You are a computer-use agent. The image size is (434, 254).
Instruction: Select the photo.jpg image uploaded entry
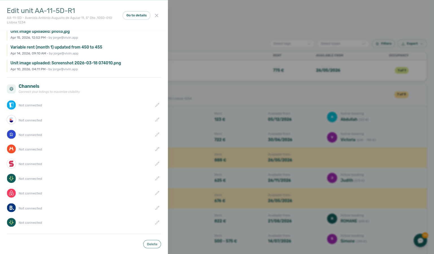[40, 32]
